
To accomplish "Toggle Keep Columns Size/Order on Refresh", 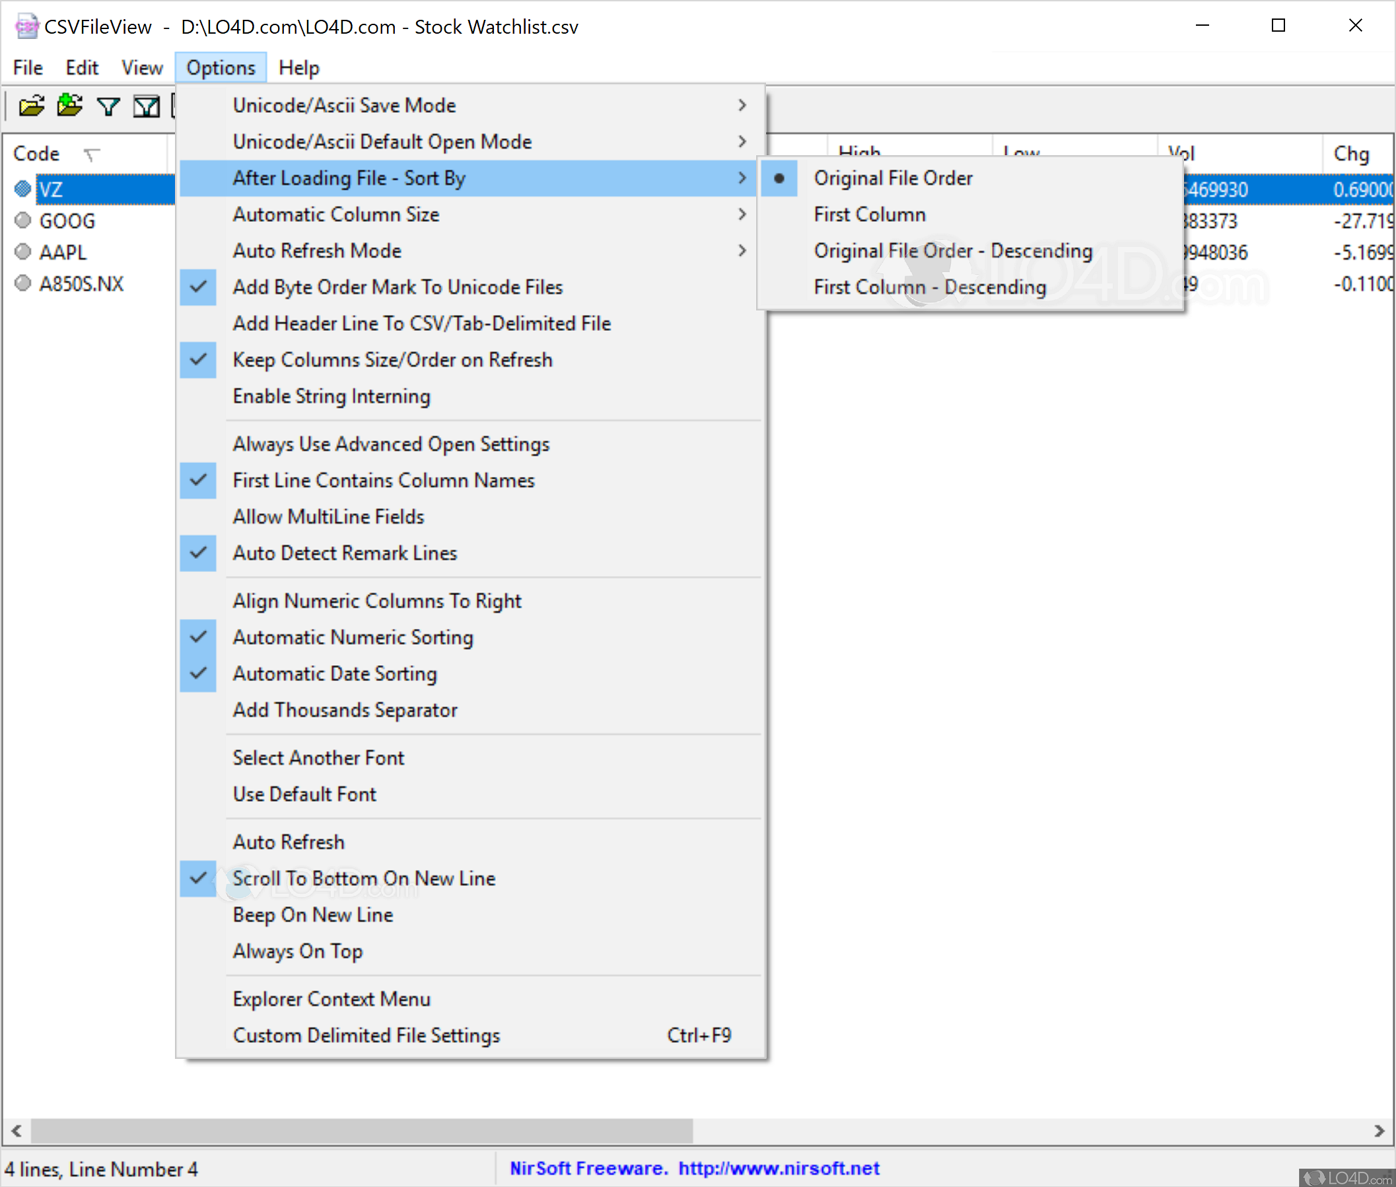I will [x=471, y=360].
